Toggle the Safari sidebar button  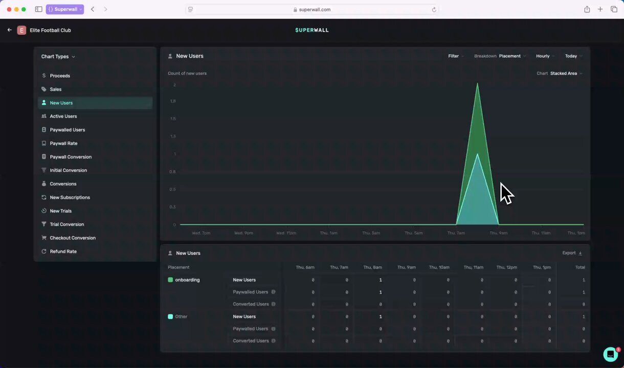pyautogui.click(x=38, y=9)
